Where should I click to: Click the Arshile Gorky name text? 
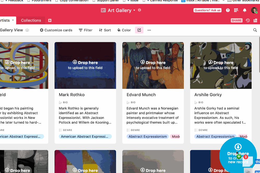(208, 95)
